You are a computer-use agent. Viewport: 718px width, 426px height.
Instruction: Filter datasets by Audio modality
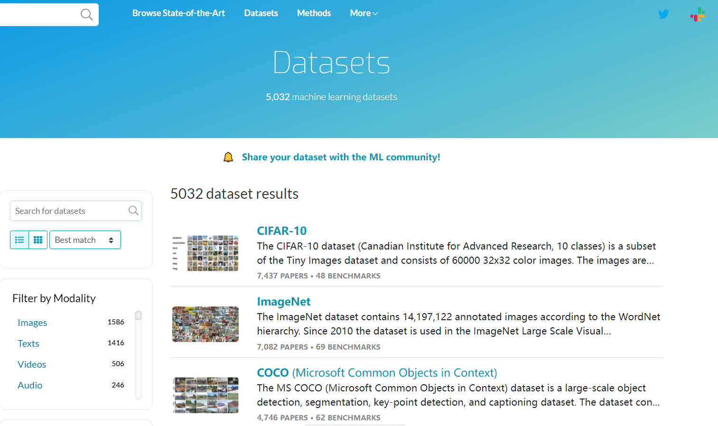point(30,385)
